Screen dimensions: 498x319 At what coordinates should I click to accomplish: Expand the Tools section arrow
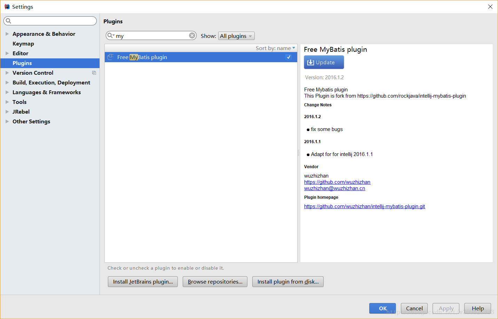tap(7, 102)
